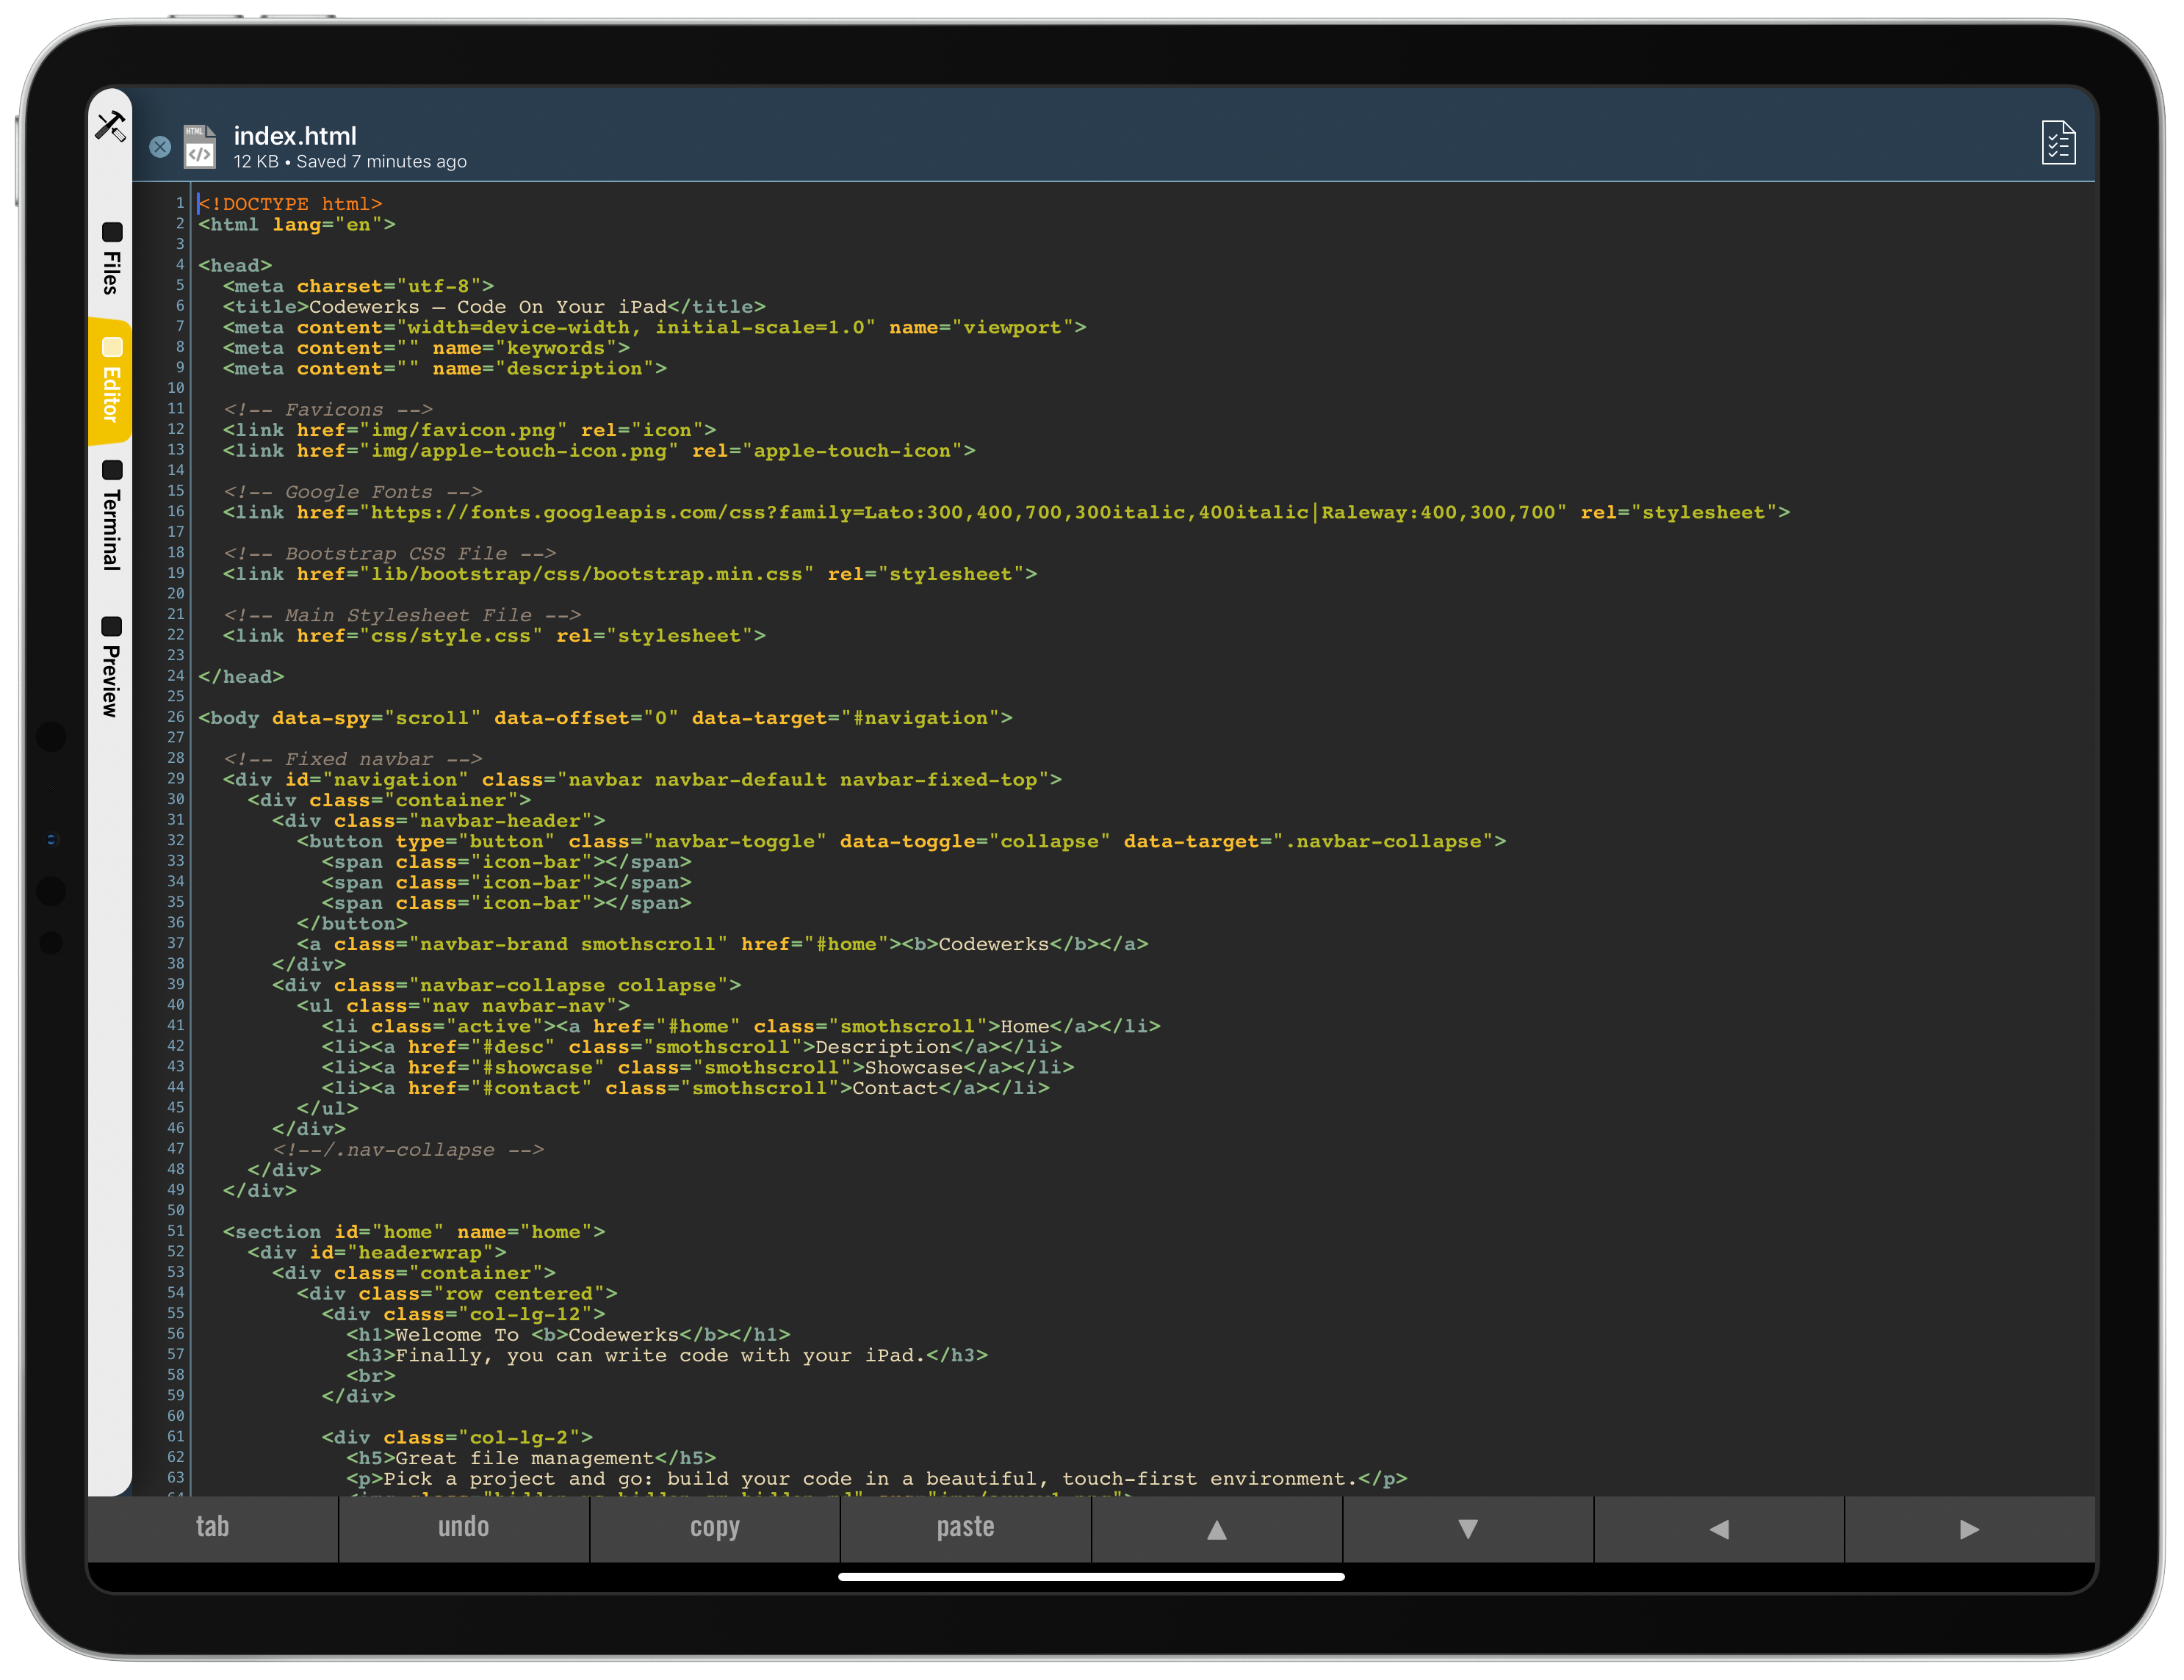Place cursor on the body data-spy line

(x=605, y=719)
